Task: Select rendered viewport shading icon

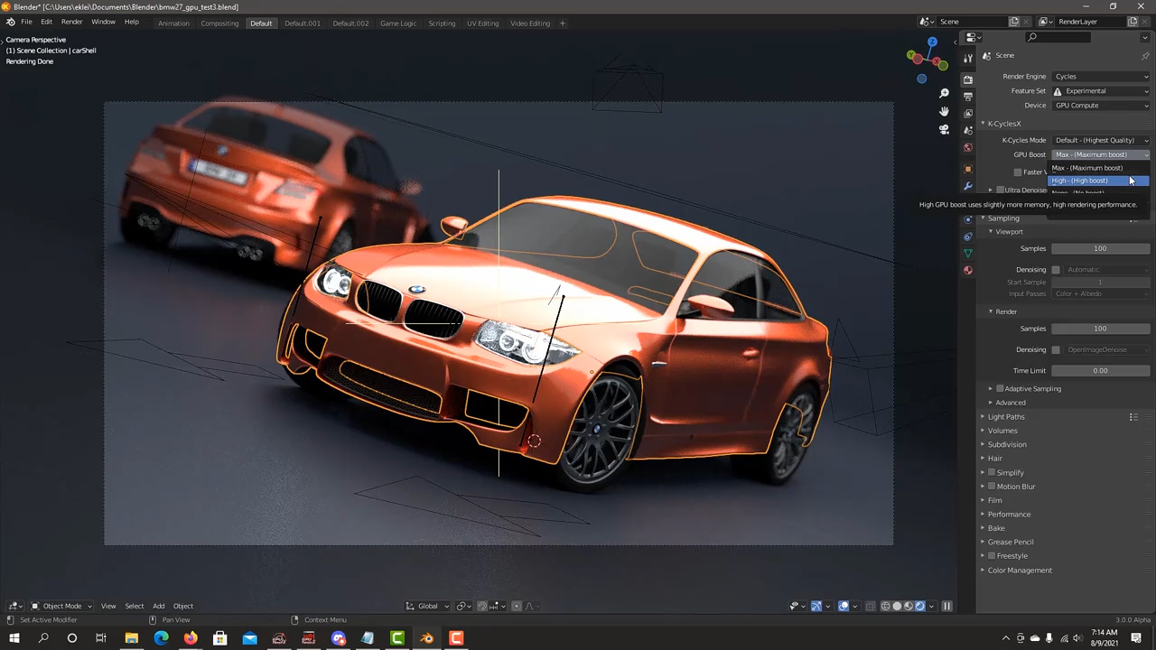Action: click(x=920, y=606)
